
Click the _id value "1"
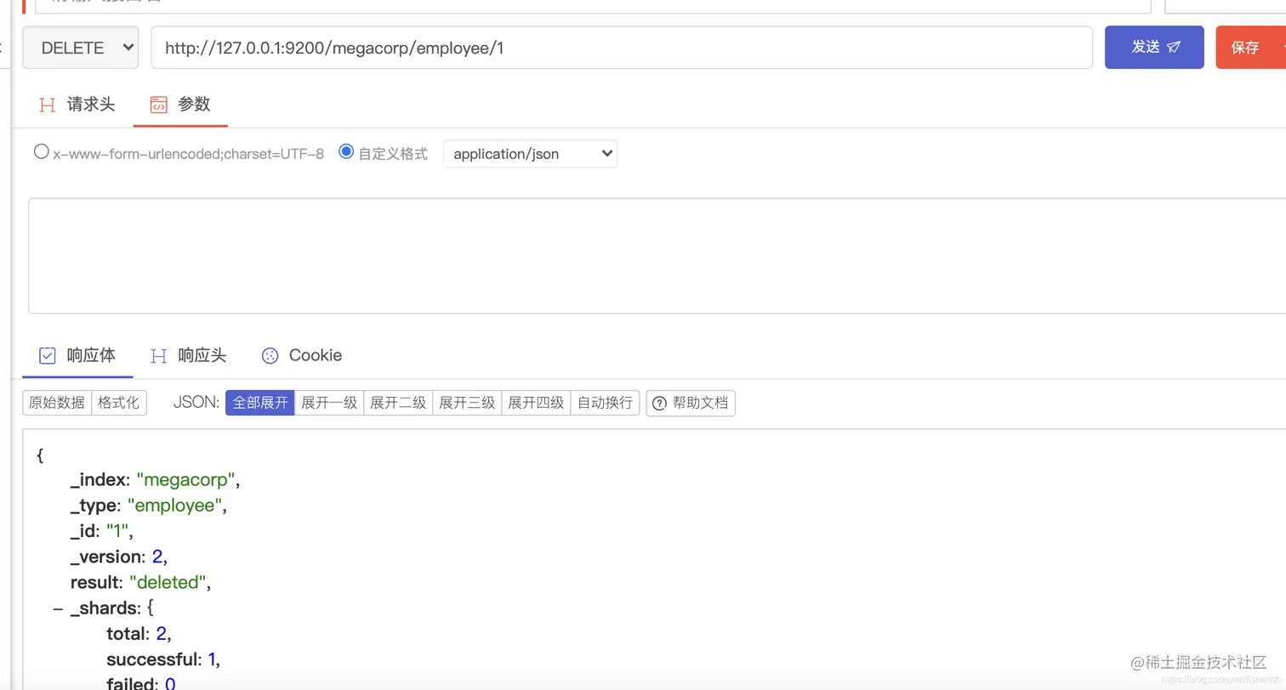click(117, 531)
